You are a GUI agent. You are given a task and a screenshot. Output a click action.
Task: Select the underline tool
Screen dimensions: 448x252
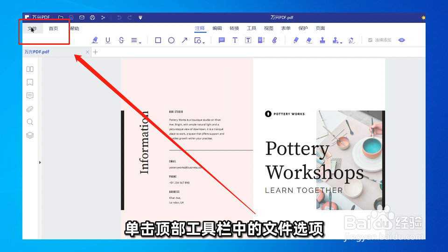coord(108,40)
